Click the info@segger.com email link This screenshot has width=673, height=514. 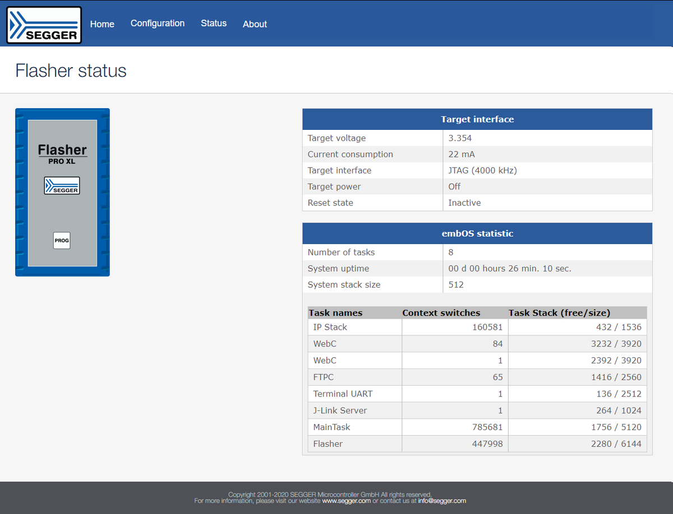pos(442,501)
